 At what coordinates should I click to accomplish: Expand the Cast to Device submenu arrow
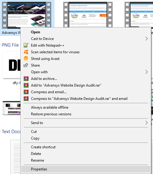coord(146,39)
